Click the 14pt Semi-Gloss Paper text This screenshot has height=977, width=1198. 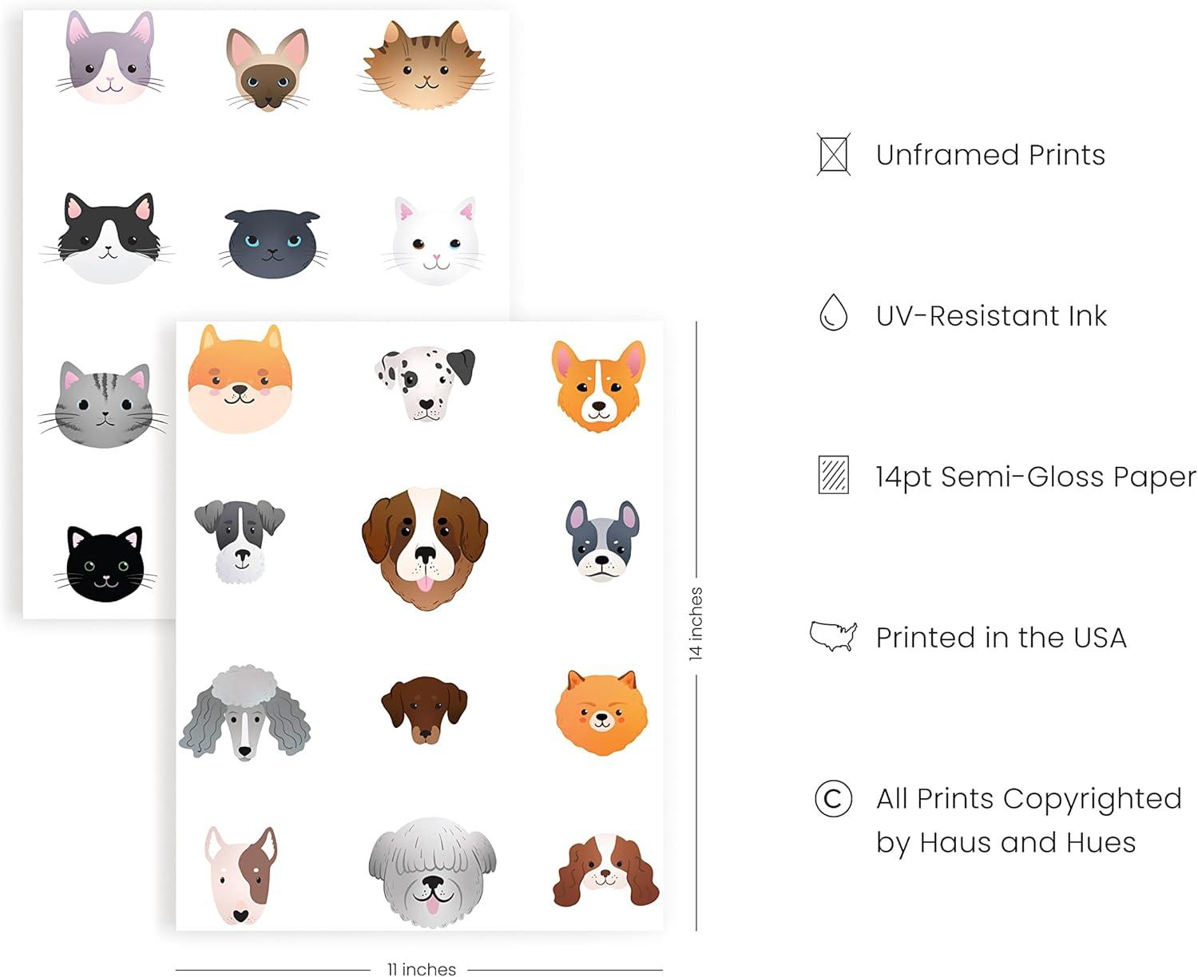pyautogui.click(x=1036, y=477)
